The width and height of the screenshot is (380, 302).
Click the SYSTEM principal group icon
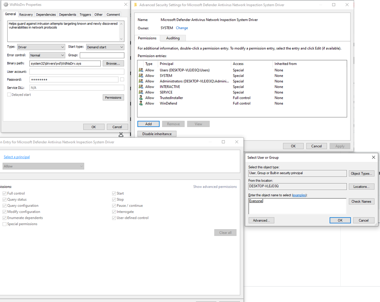tap(141, 76)
